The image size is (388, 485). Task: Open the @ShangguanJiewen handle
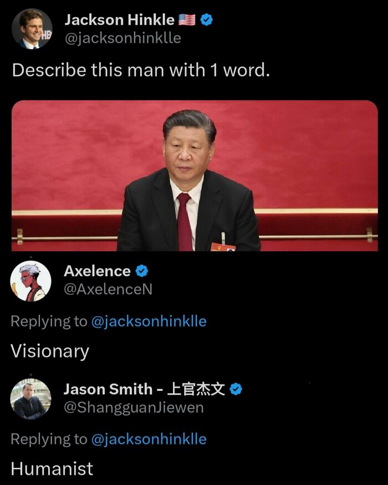[x=134, y=407]
